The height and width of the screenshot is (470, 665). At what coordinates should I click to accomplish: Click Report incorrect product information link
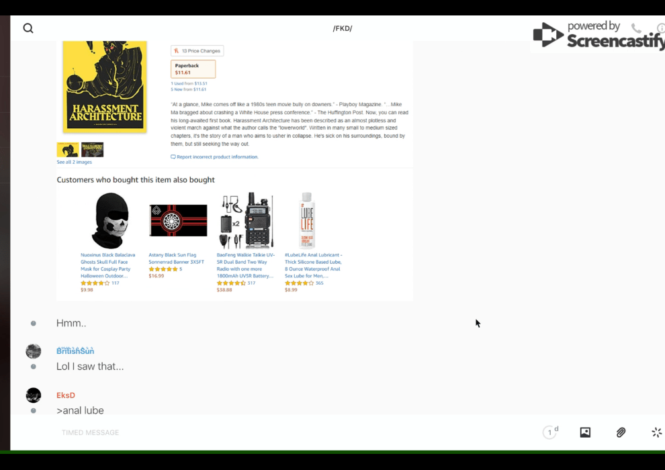(214, 157)
